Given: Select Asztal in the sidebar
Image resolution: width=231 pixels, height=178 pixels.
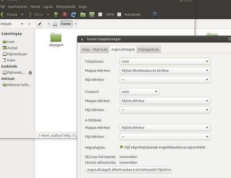Looking at the screenshot, I should click(x=10, y=48).
